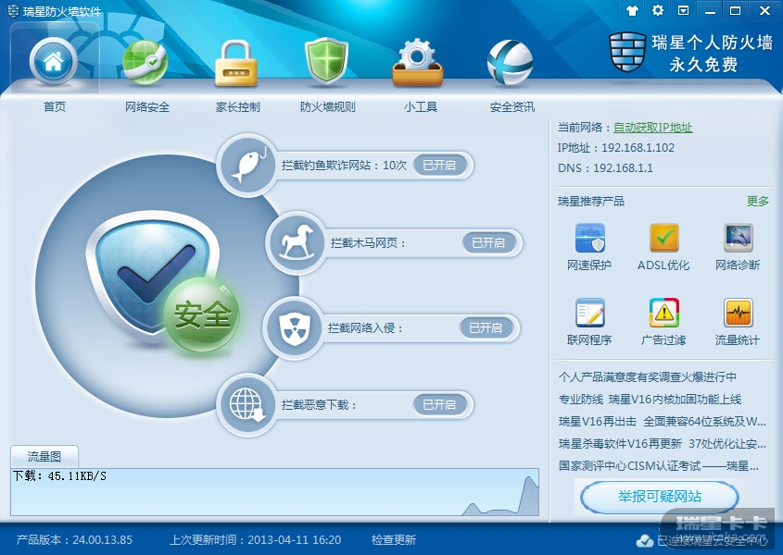
Task: Click the 举报可疑网站 button
Action: click(659, 496)
